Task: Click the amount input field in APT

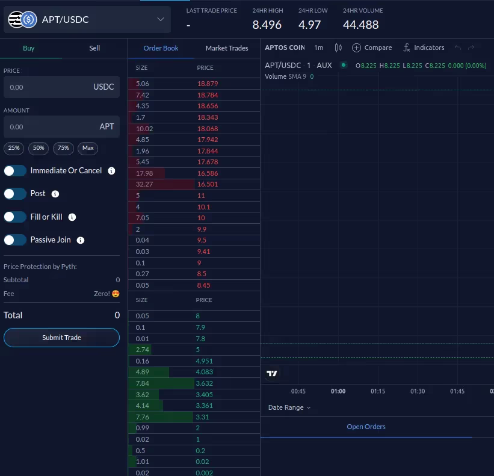Action: click(x=62, y=126)
